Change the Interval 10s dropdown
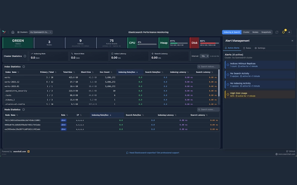This screenshot has width=297, height=185. point(204,56)
